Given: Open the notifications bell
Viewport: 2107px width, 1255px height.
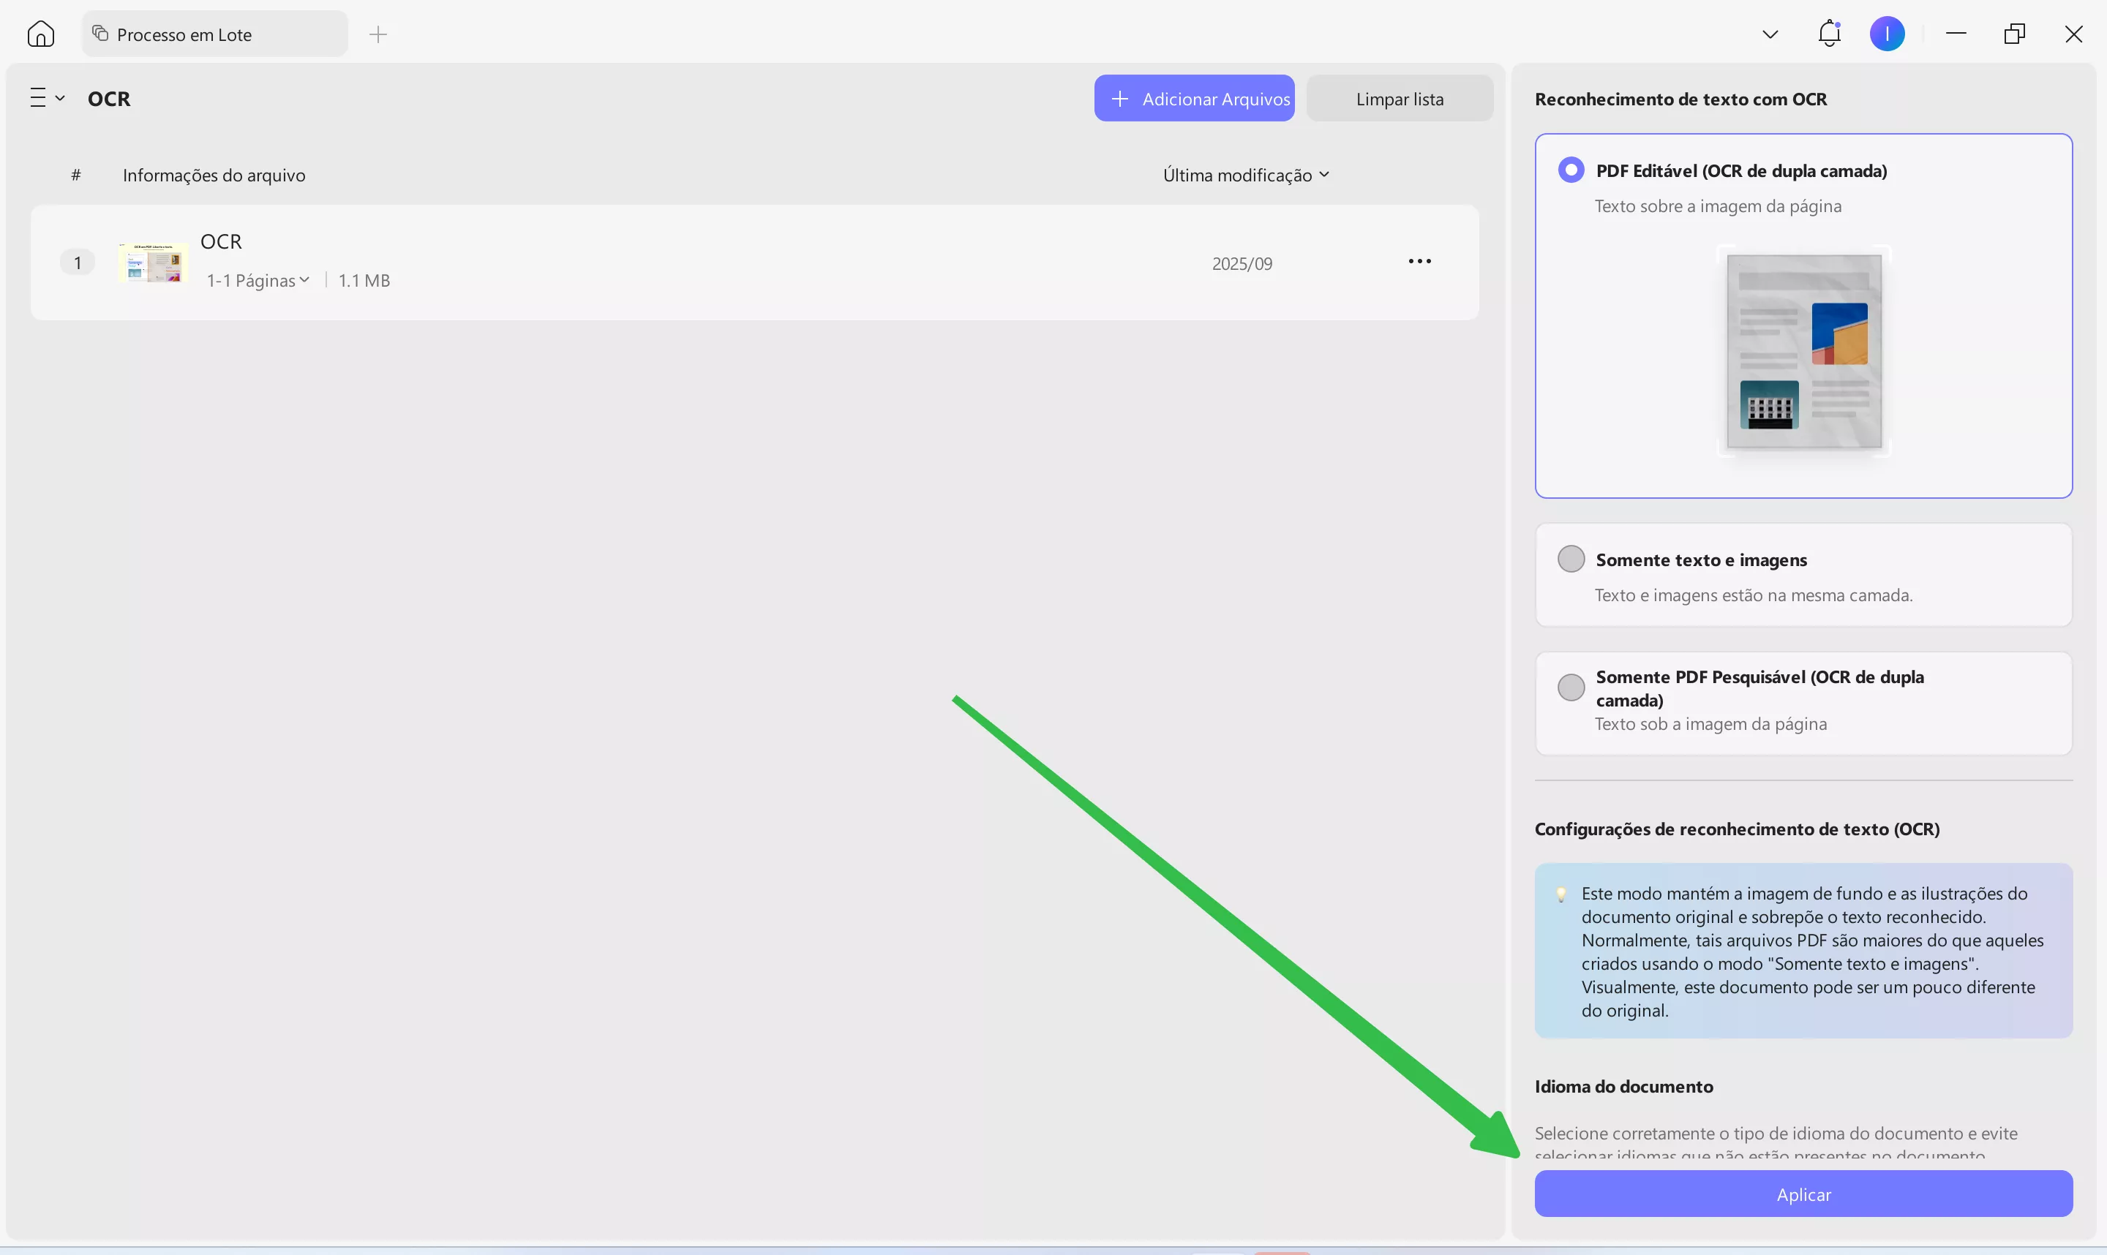Looking at the screenshot, I should pyautogui.click(x=1829, y=34).
